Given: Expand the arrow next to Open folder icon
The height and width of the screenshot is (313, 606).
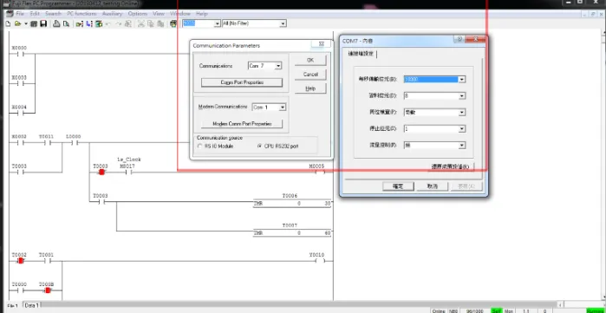Looking at the screenshot, I should [25, 23].
